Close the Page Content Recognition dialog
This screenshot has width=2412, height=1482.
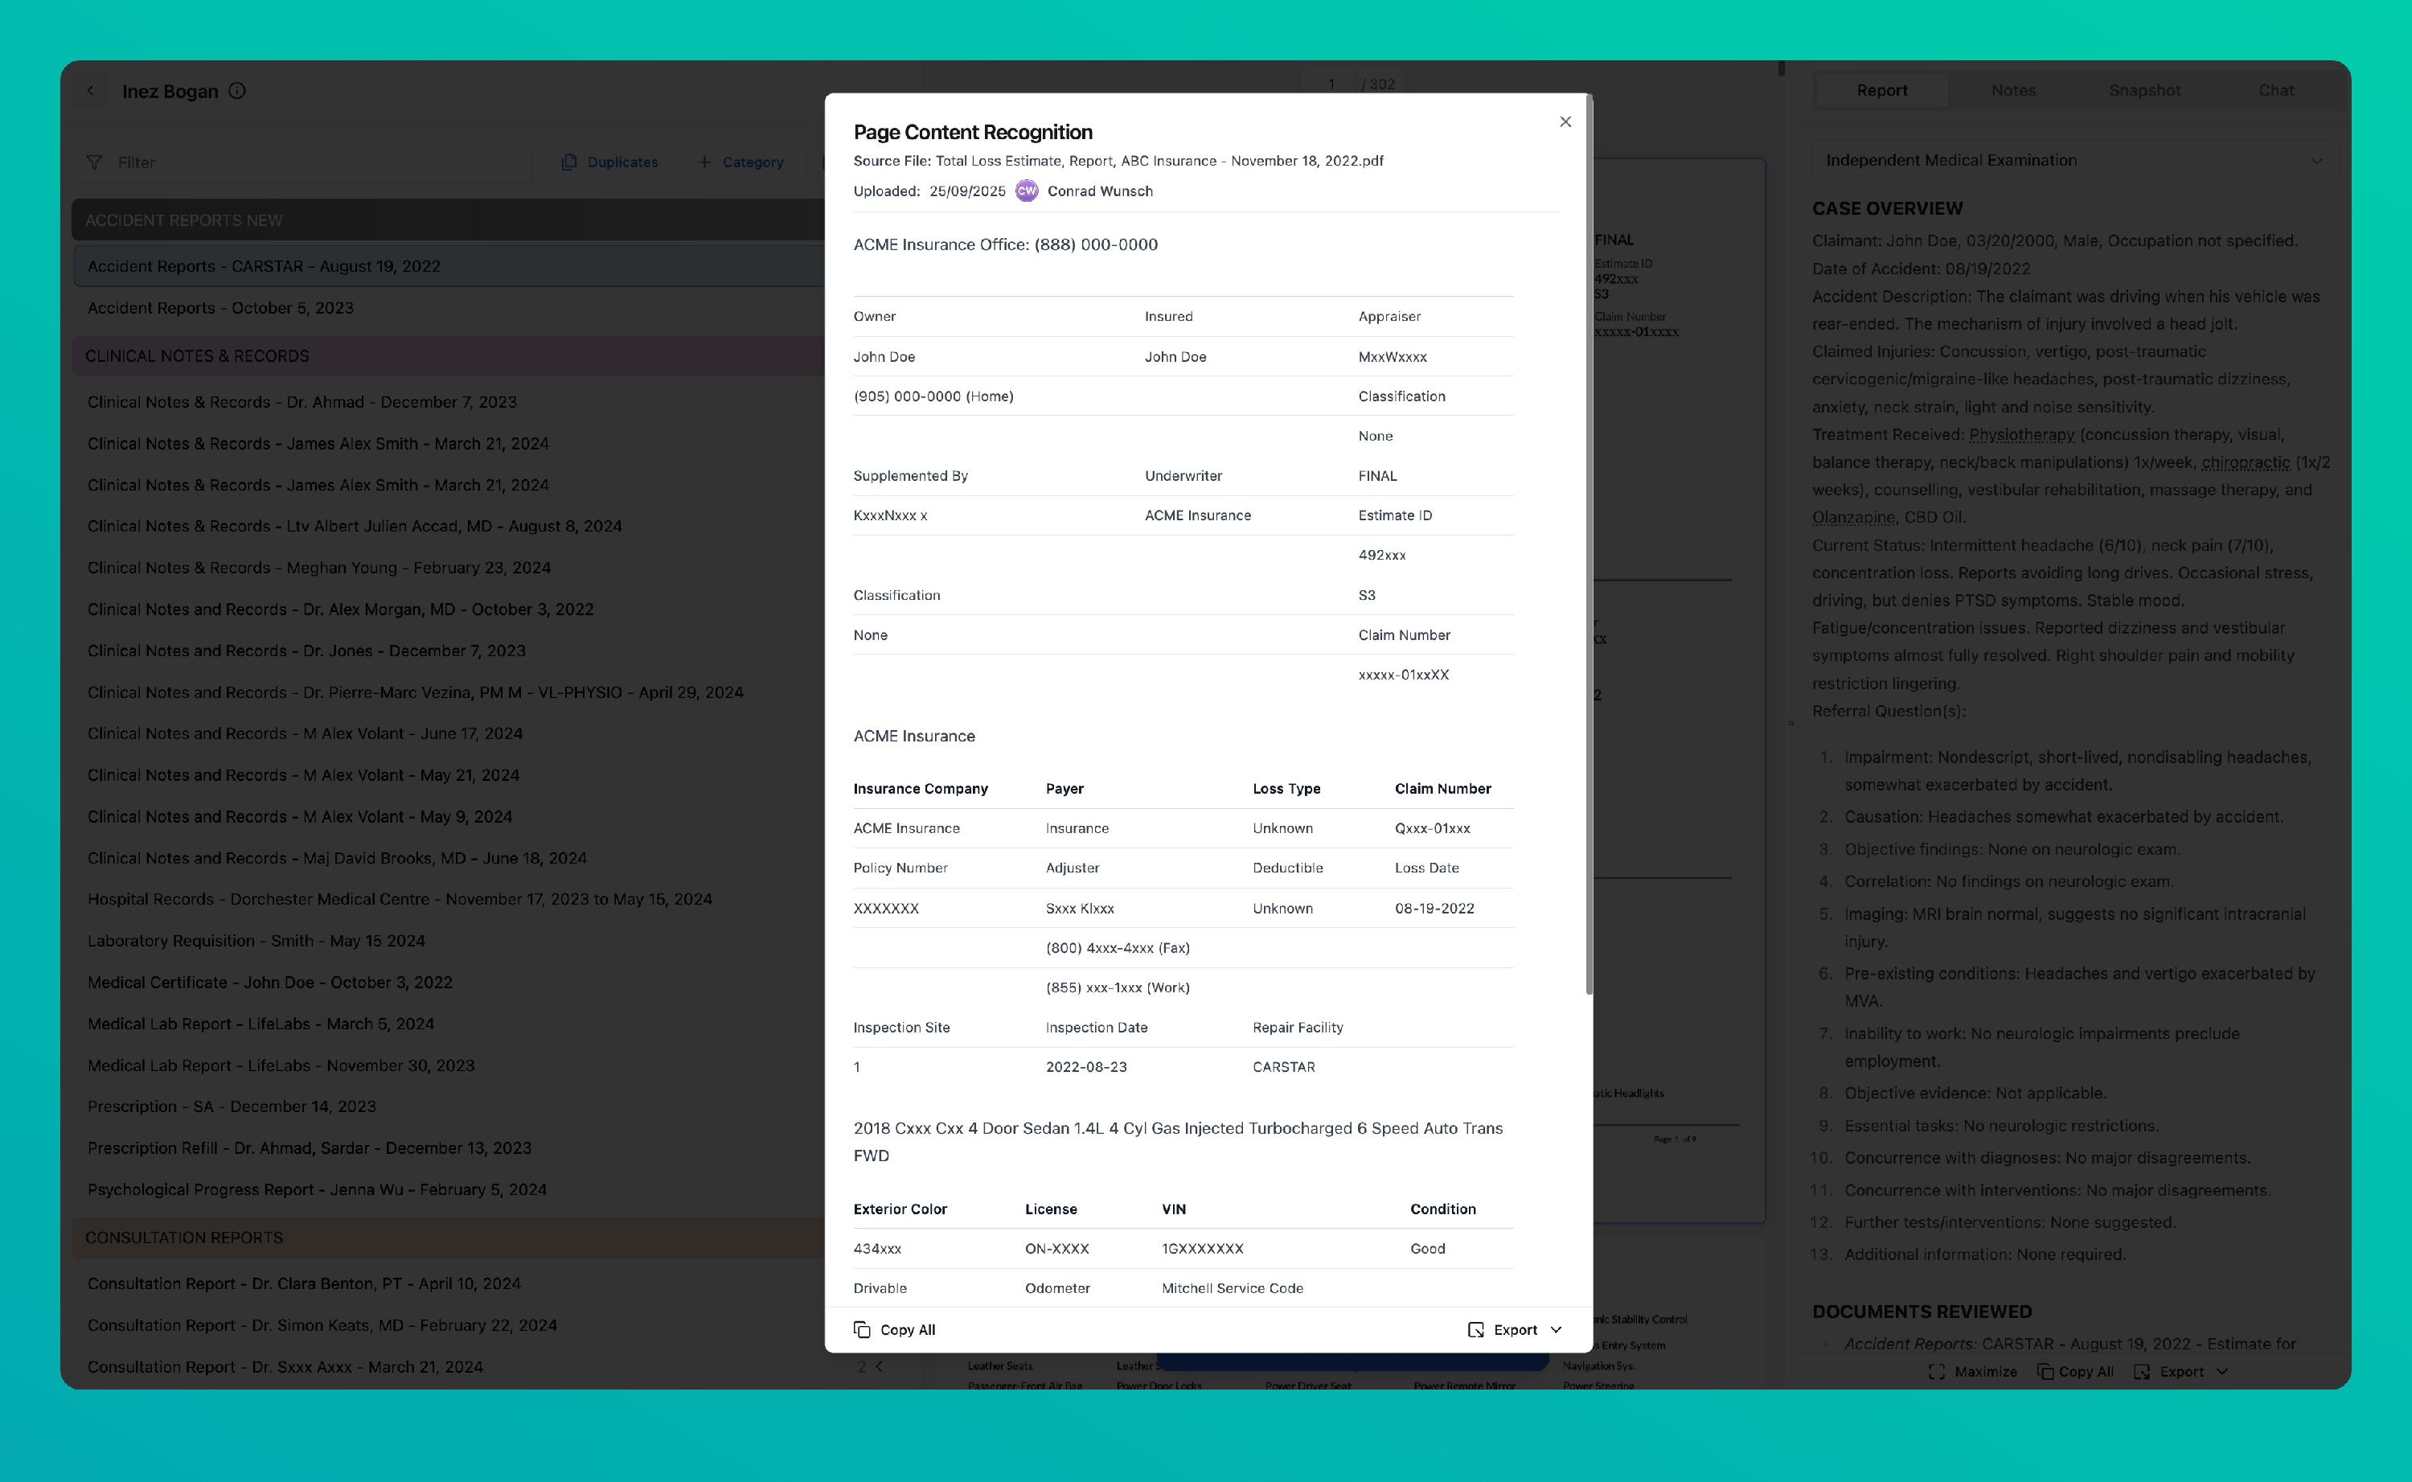point(1565,121)
